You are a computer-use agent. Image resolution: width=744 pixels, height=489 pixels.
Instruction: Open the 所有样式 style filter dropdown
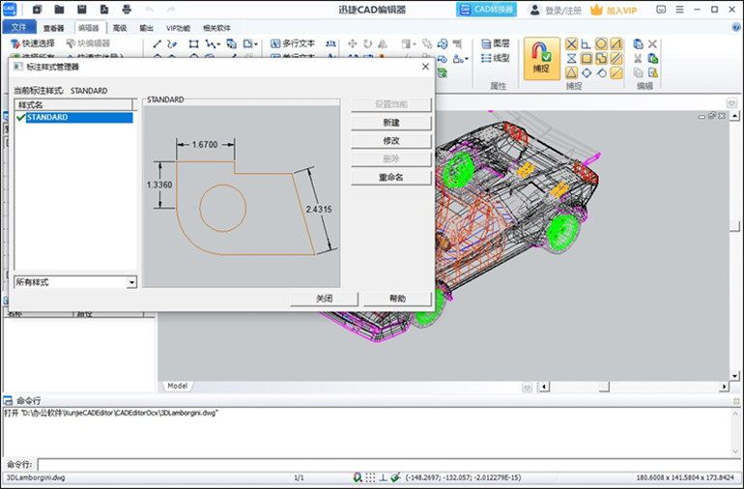131,282
